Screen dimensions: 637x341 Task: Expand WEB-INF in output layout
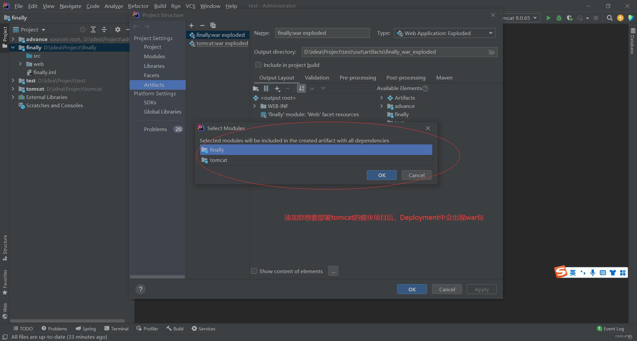tap(254, 106)
